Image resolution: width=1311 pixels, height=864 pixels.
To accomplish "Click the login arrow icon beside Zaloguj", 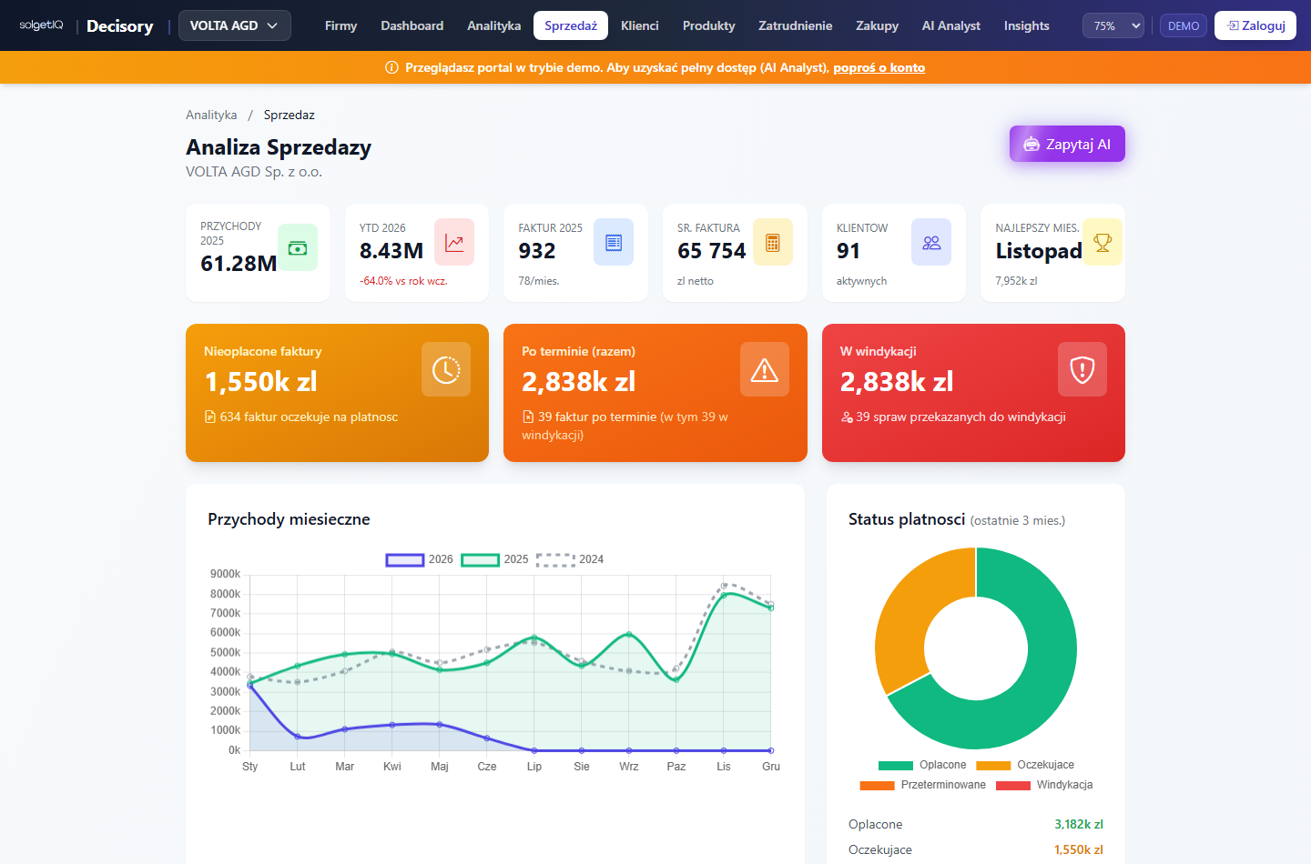I will [x=1233, y=25].
